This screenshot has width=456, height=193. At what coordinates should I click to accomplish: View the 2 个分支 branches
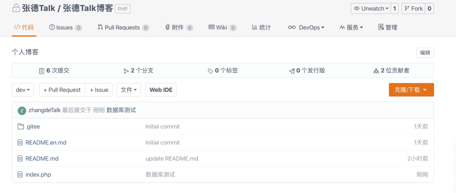(139, 71)
